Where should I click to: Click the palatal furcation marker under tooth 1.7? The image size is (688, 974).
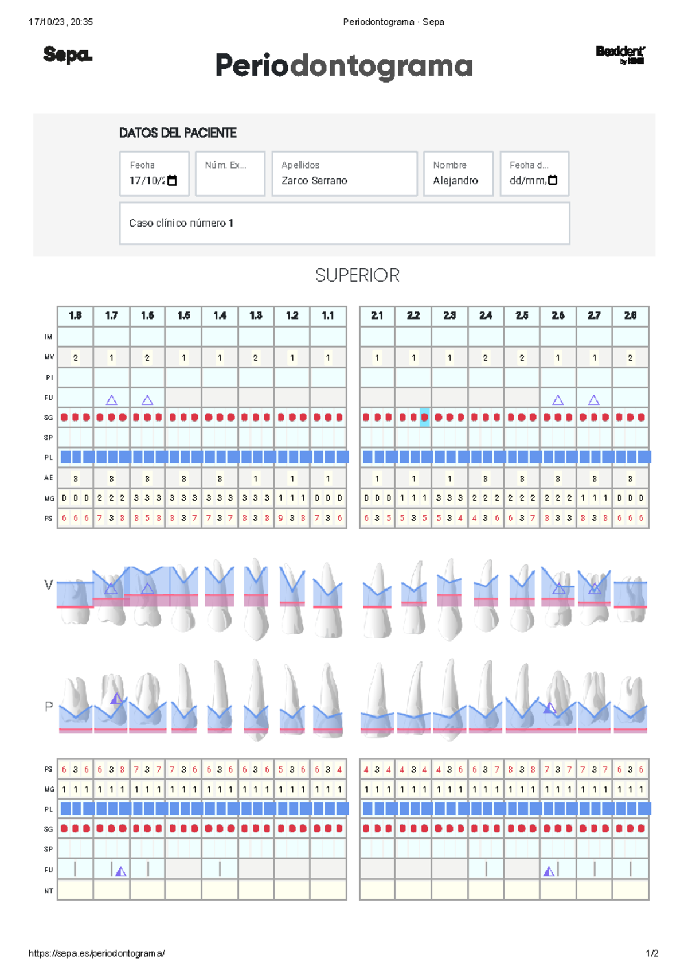120,872
